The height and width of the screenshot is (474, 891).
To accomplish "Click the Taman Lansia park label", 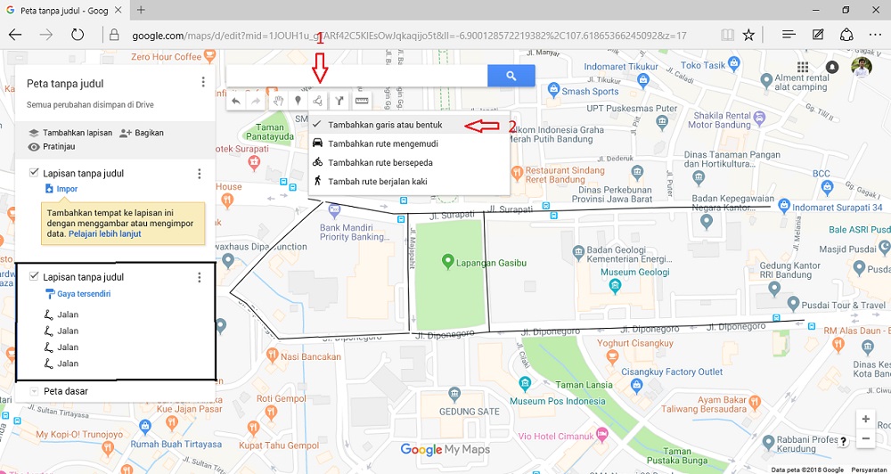I will tap(584, 384).
